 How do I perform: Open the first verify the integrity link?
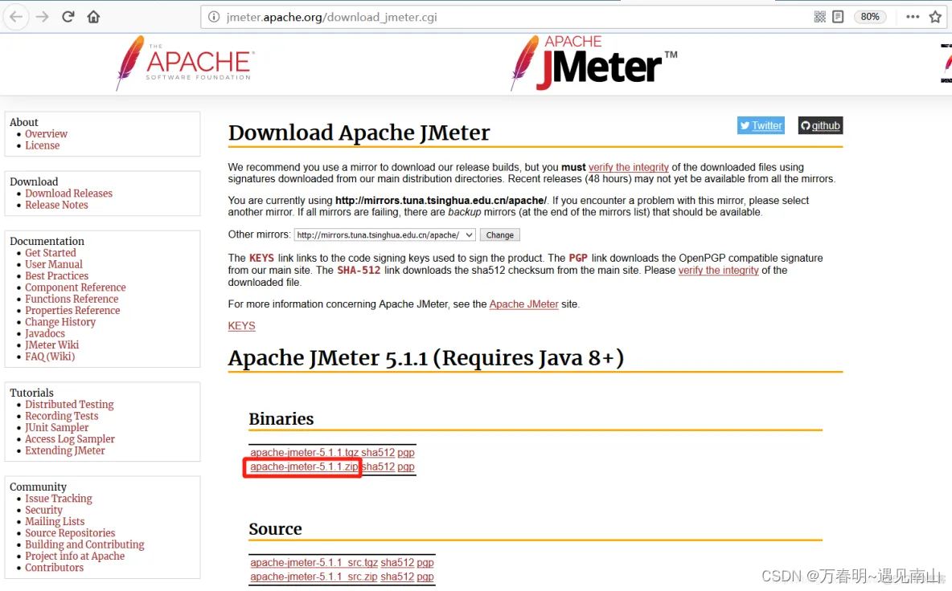[x=629, y=167]
